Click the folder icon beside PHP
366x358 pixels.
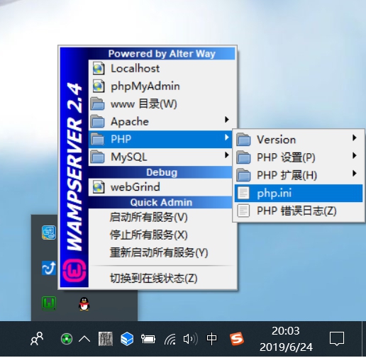(97, 139)
